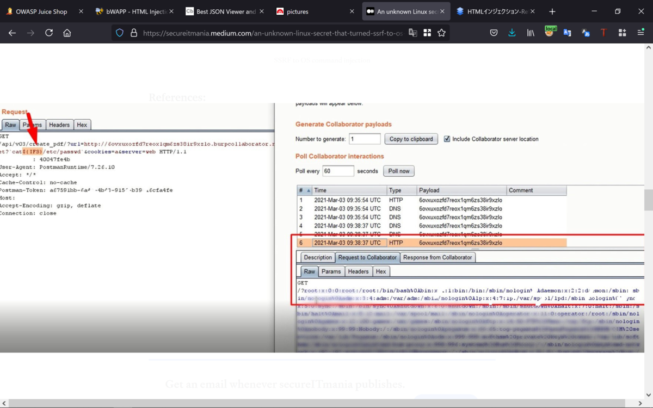Close the bWAPP HTML Injection tab
This screenshot has width=653, height=408.
coord(171,11)
